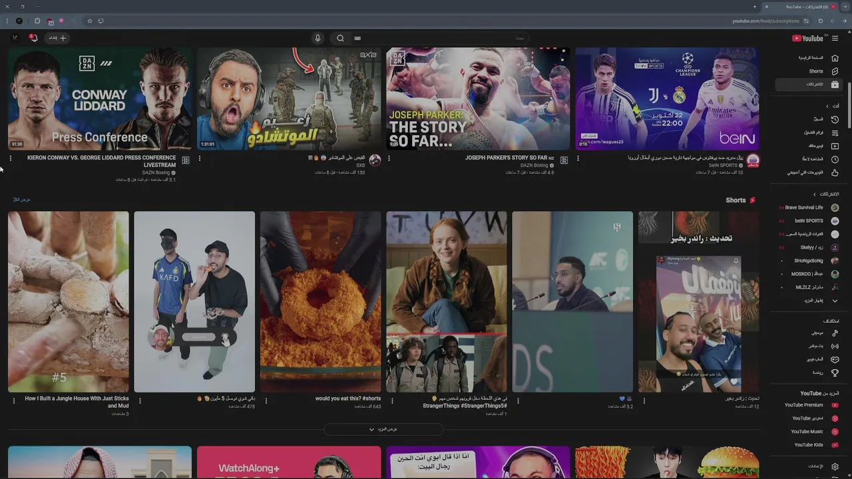Open the Brave Survival Life channel
Viewport: 852px width, 479px height.
click(x=807, y=208)
